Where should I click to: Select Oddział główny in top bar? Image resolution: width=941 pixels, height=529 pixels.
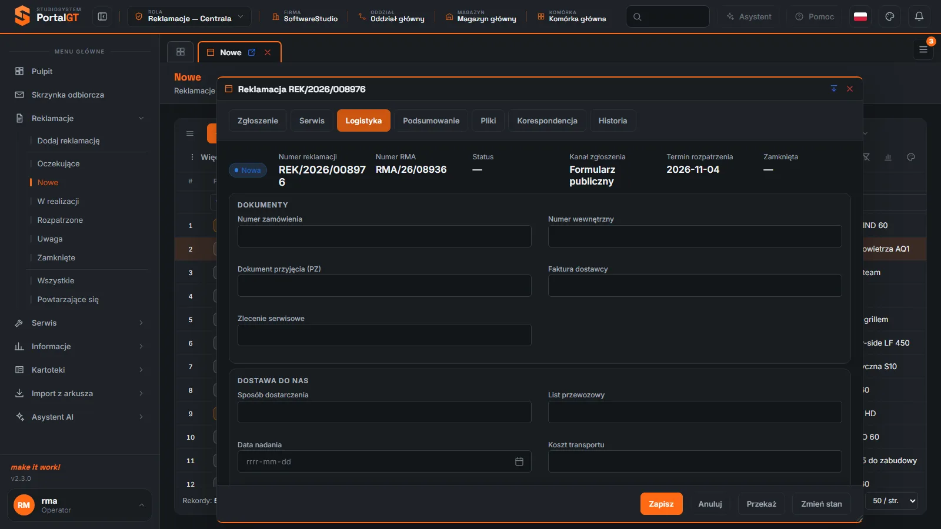pyautogui.click(x=391, y=16)
